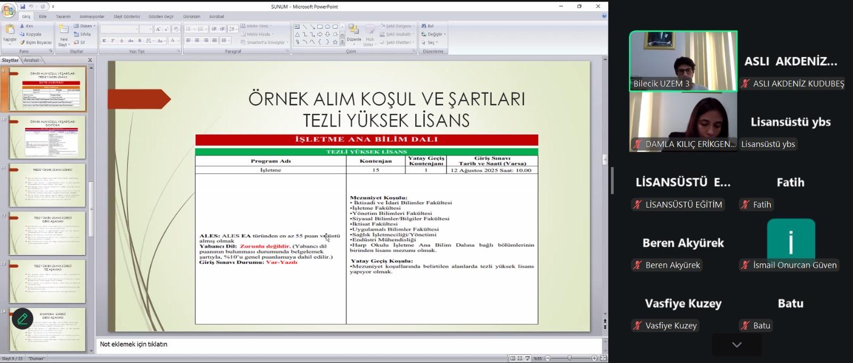Toggle bold (K) formatting
Image resolution: width=853 pixels, height=363 pixels.
(x=104, y=41)
